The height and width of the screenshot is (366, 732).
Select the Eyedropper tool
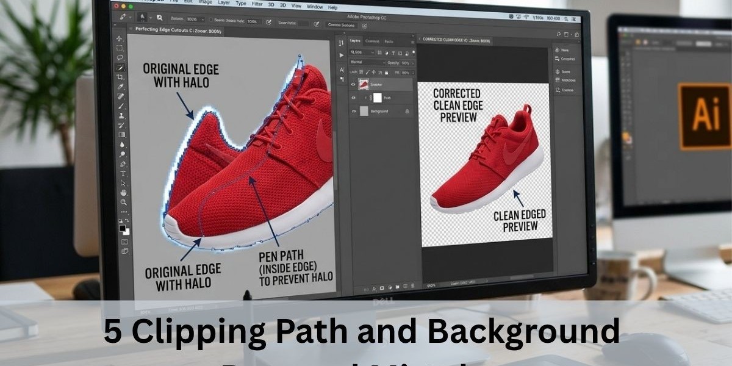(121, 87)
